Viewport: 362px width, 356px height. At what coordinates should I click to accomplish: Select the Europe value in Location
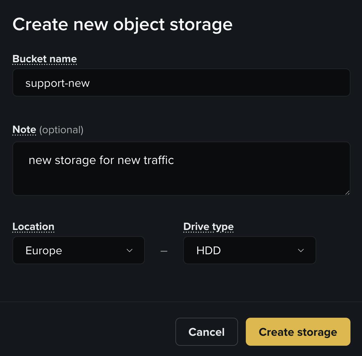coord(44,251)
